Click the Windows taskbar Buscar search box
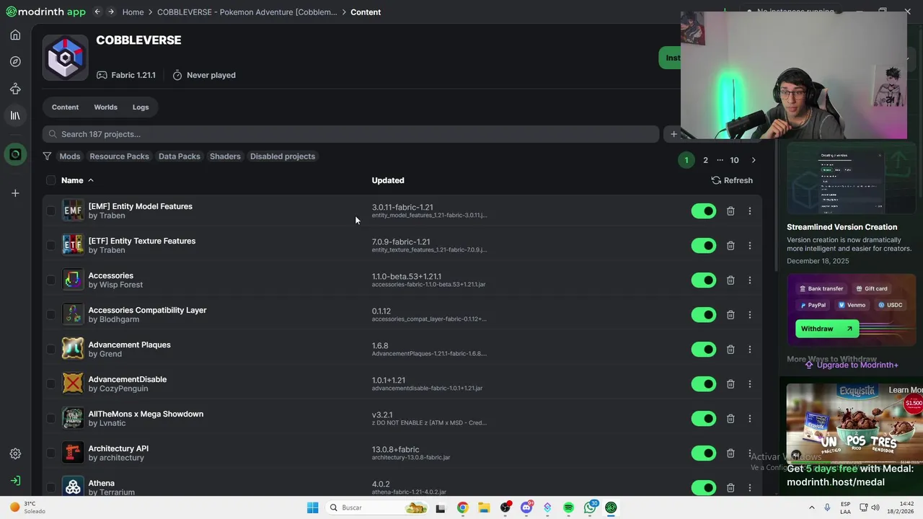The width and height of the screenshot is (923, 519). pyautogui.click(x=377, y=507)
